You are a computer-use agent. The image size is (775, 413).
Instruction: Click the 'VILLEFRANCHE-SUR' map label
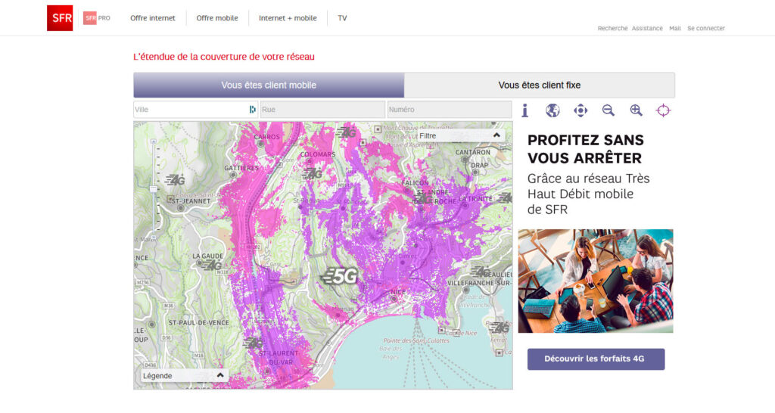point(479,283)
